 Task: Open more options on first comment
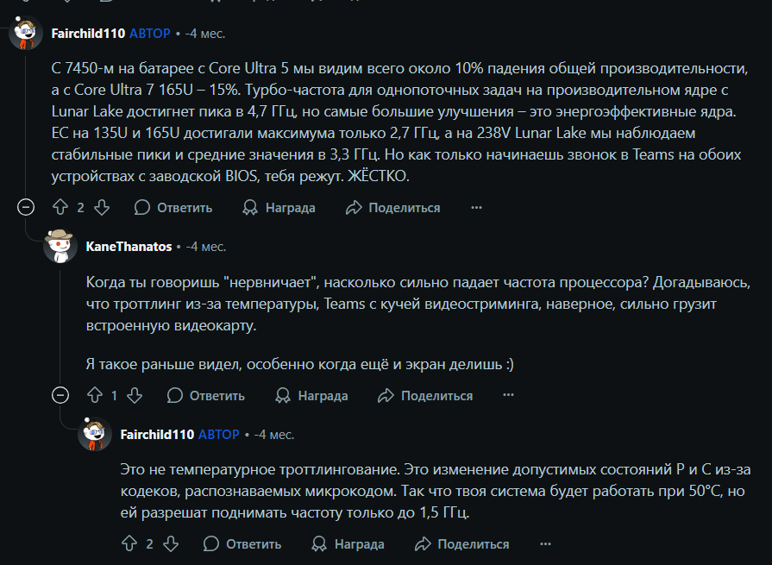pos(476,208)
